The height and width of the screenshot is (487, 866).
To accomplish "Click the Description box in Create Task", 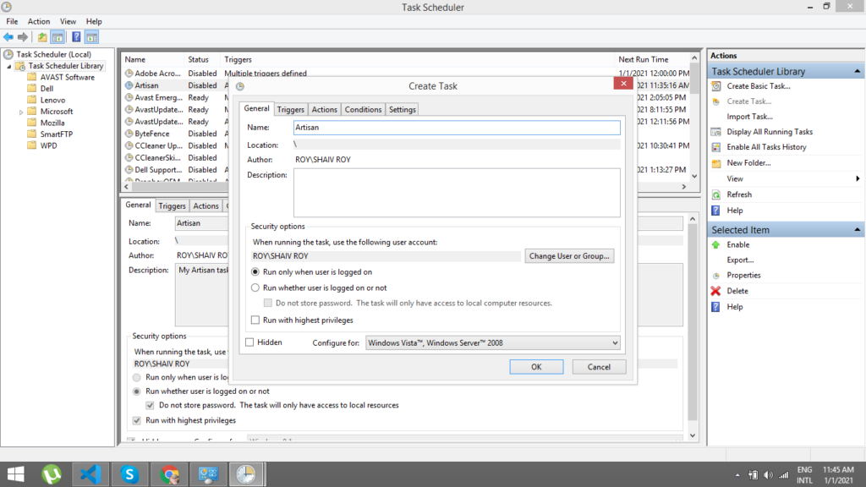I will point(457,193).
